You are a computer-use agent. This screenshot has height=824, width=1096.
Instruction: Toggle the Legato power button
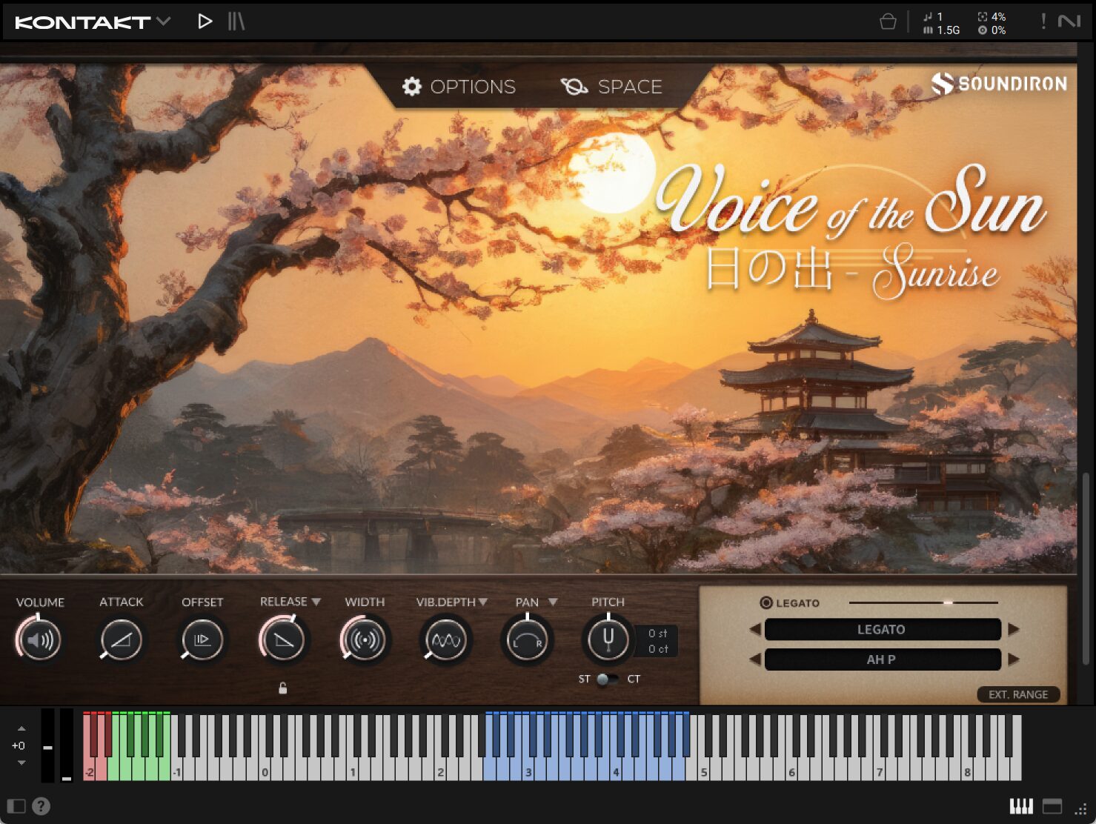766,603
